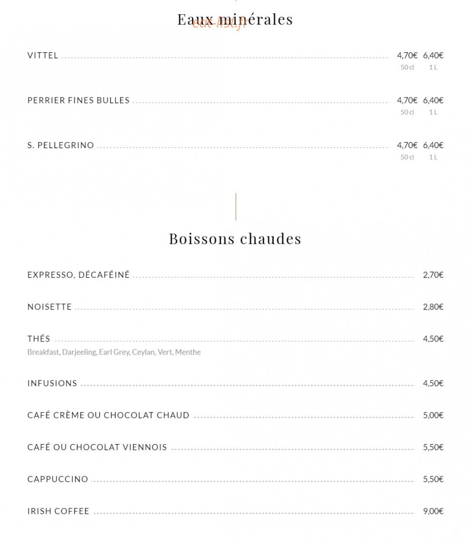
Task: Click the tea varieties description text
Action: (114, 352)
